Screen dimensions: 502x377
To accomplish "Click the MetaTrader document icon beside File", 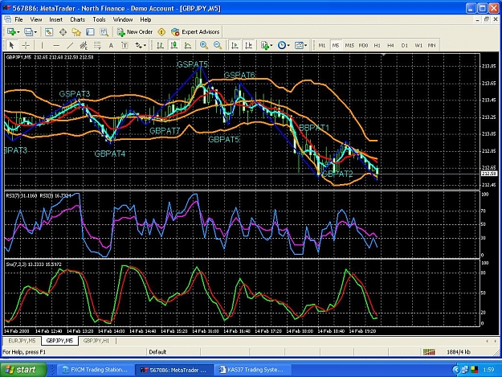I will point(8,19).
